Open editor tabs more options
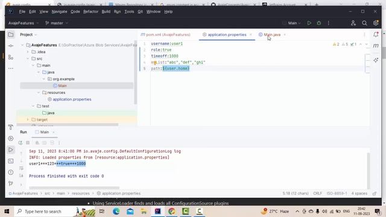This screenshot has width=386, height=217. click(364, 35)
